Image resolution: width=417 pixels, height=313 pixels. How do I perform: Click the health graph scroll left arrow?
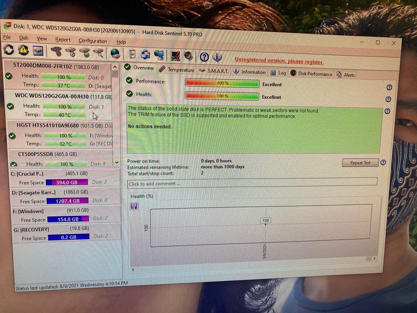133,269
